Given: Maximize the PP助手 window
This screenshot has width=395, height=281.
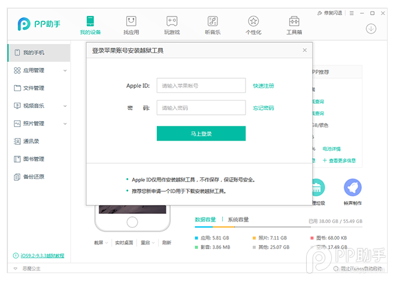Looking at the screenshot, I should click(372, 13).
